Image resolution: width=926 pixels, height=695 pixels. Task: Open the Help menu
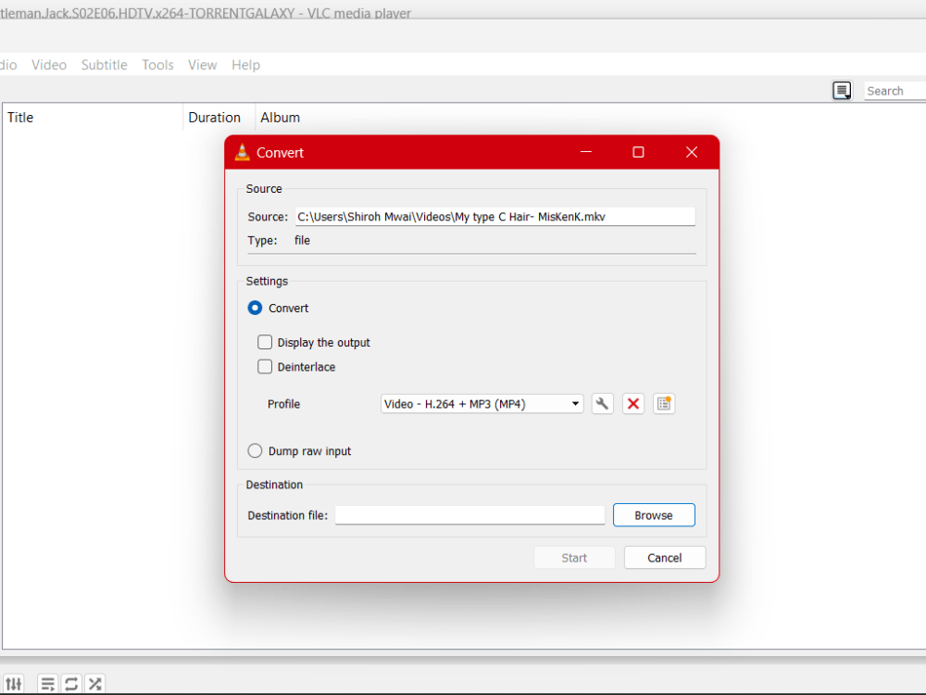(245, 65)
